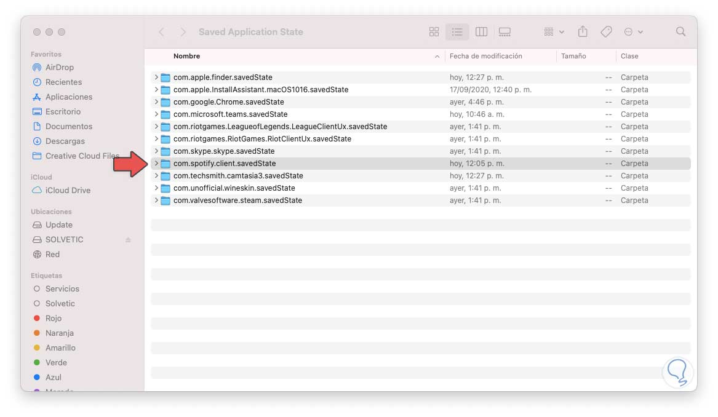Select AirDrop in the sidebar
The height and width of the screenshot is (417, 718).
coord(60,67)
